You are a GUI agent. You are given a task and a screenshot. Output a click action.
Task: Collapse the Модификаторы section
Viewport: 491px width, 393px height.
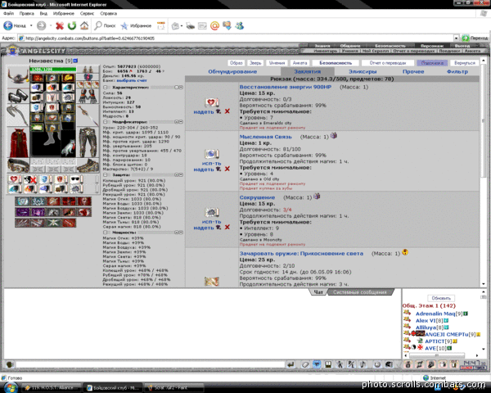click(x=106, y=122)
